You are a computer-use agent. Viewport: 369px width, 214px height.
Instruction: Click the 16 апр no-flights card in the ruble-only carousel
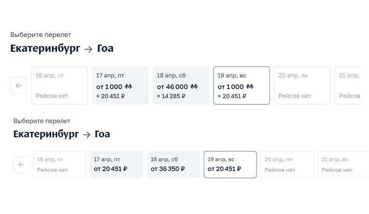[59, 164]
